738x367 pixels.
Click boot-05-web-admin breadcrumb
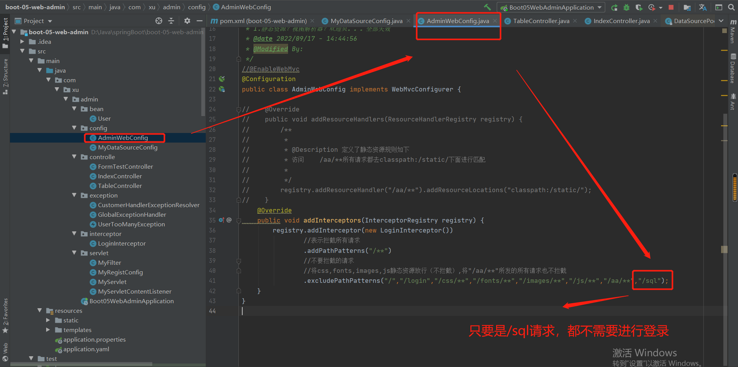[35, 7]
